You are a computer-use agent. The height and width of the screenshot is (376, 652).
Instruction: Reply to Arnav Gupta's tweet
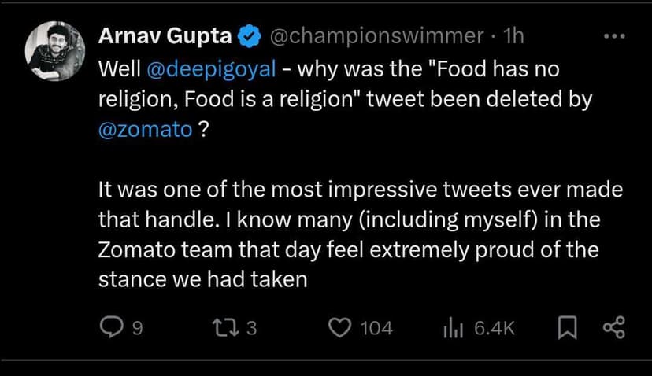113,328
